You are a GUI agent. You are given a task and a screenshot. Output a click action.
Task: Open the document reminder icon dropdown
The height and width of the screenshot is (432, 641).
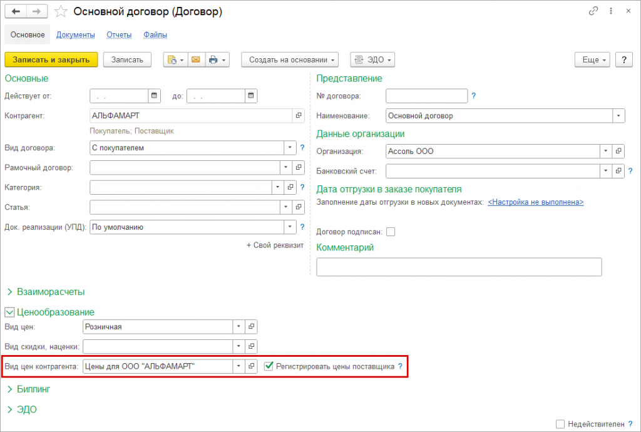(x=175, y=59)
